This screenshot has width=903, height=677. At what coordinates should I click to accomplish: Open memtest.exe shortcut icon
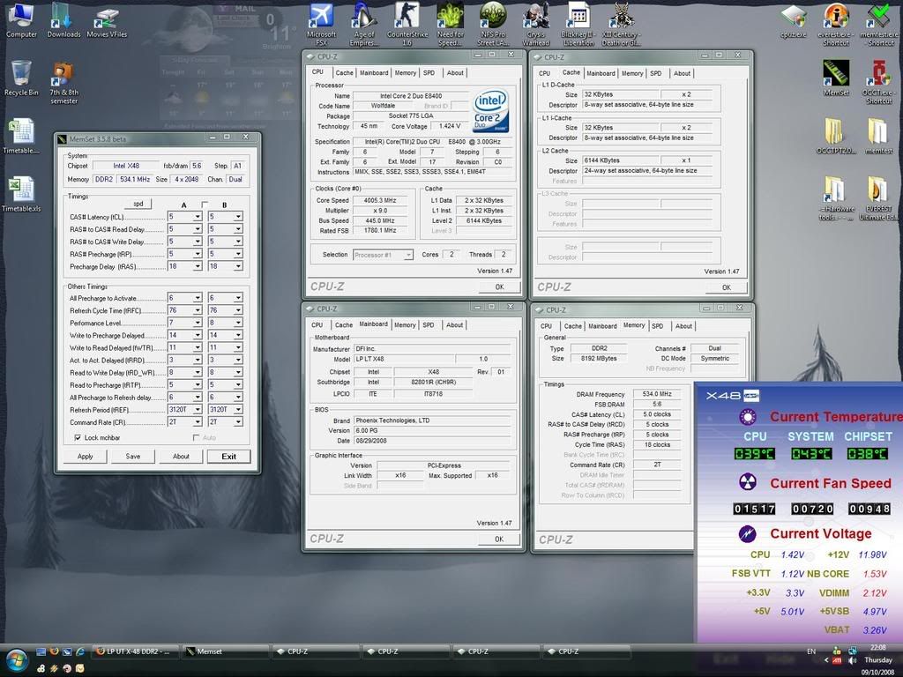coord(879,24)
